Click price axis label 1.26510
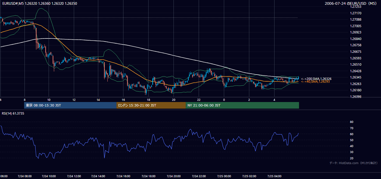Screen dimensions: 381x179 click(x=356, y=64)
